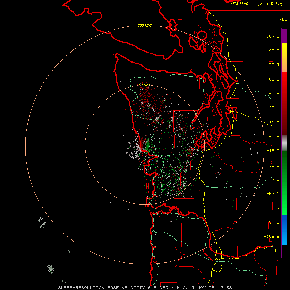Select the 61.2 legend value
This screenshot has width=290, height=290.
(x=274, y=79)
